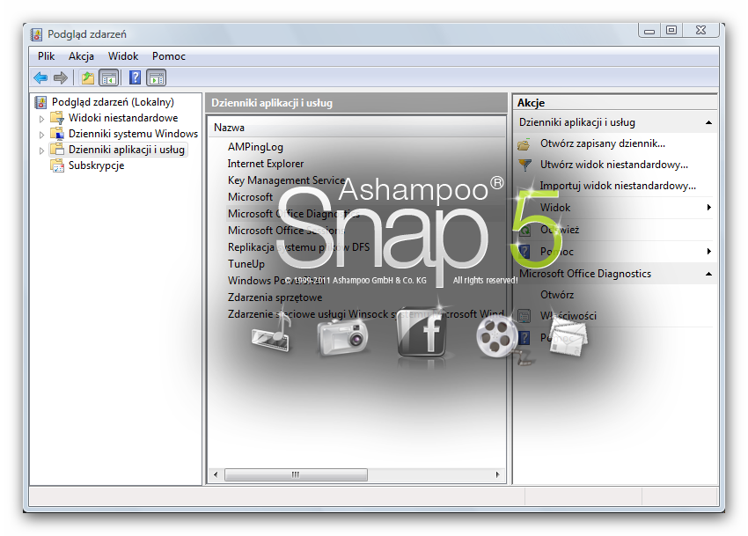The width and height of the screenshot is (748, 536).
Task: Click the funnel icon for Utwórz widok niestandardowy
Action: pos(524,165)
